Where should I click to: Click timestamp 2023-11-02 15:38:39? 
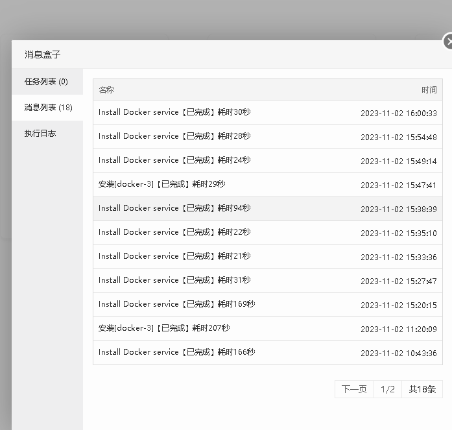coord(399,209)
